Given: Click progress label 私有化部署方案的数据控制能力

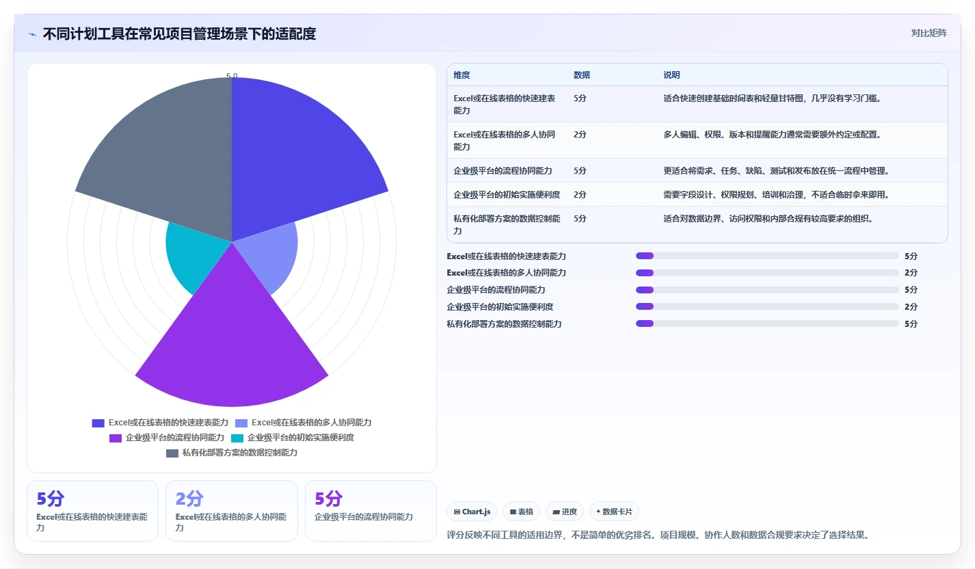Looking at the screenshot, I should coord(504,323).
